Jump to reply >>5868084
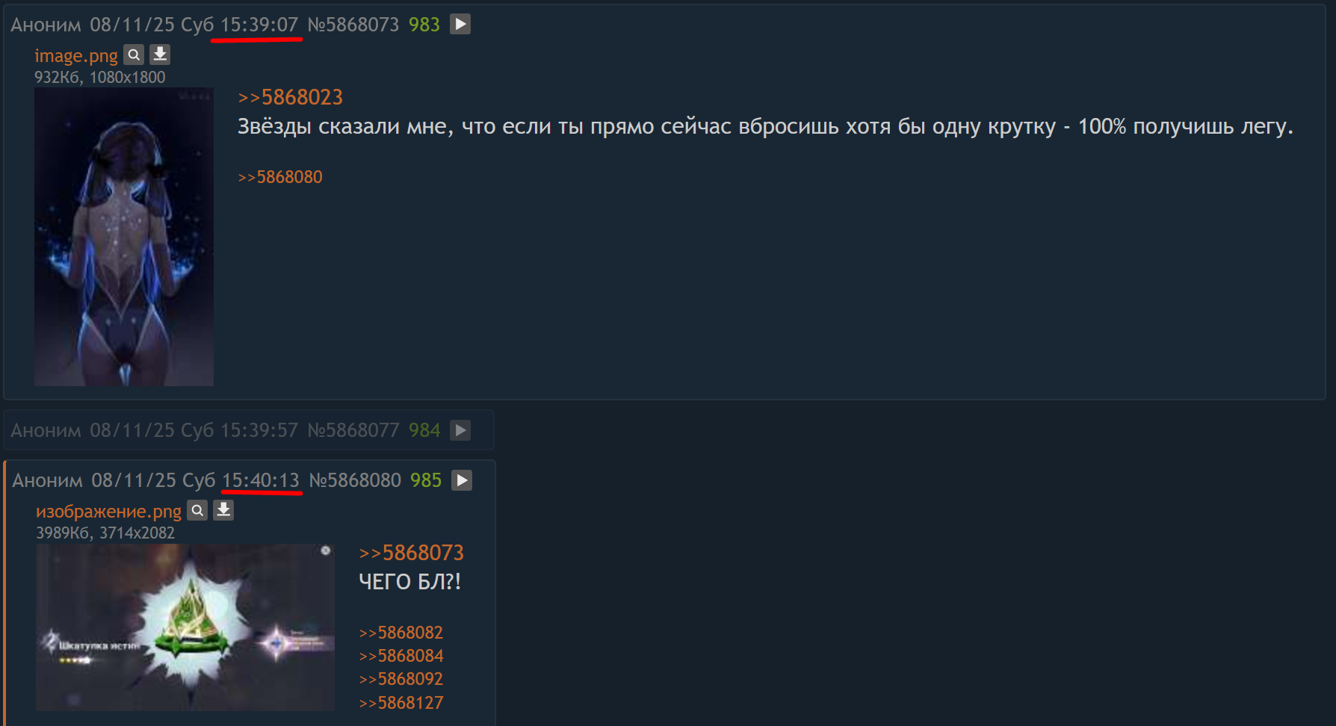This screenshot has height=726, width=1336. coord(401,656)
